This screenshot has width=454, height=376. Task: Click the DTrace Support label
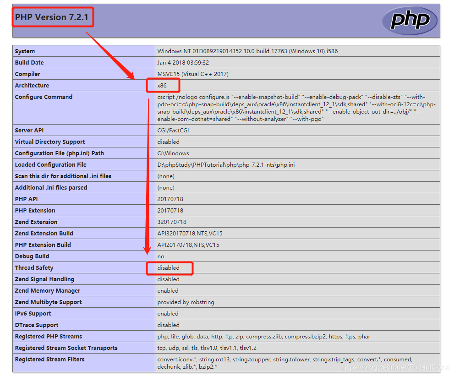click(x=37, y=325)
